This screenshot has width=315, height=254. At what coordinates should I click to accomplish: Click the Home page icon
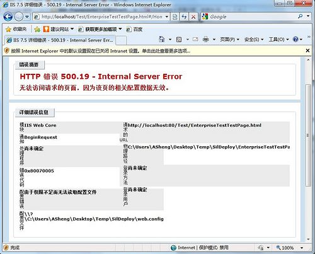click(x=161, y=39)
